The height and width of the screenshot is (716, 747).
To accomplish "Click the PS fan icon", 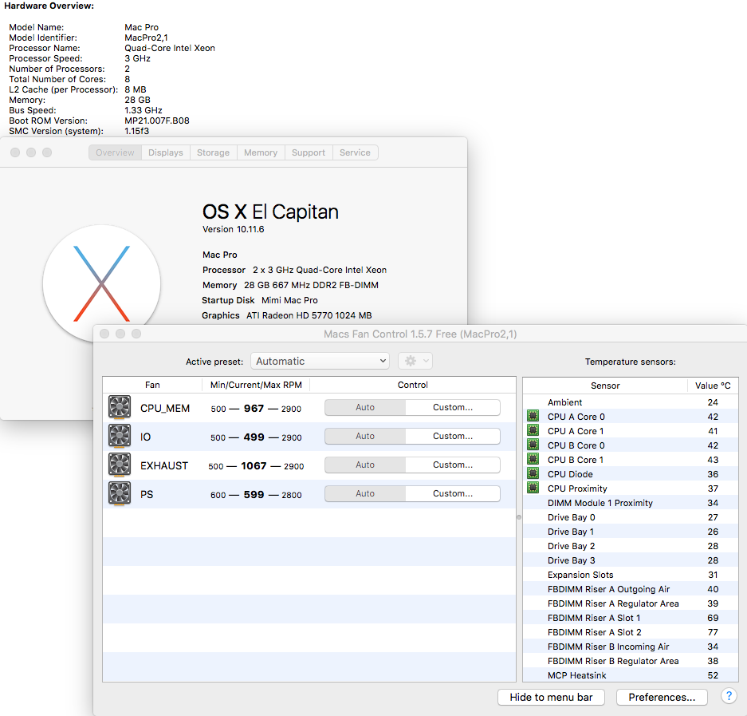I will coord(120,493).
